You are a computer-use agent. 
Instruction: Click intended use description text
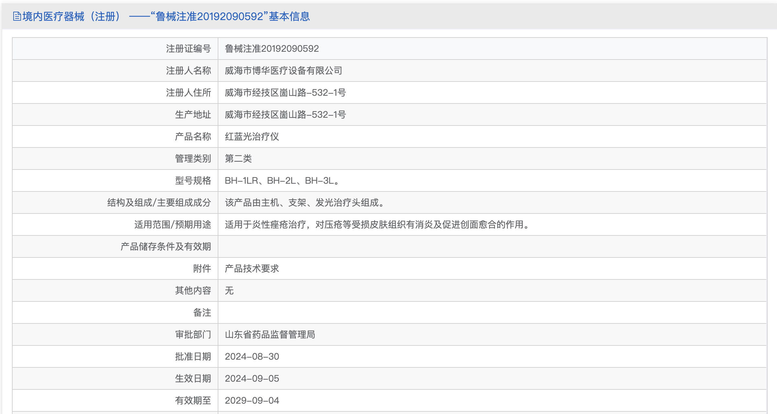[x=378, y=224]
